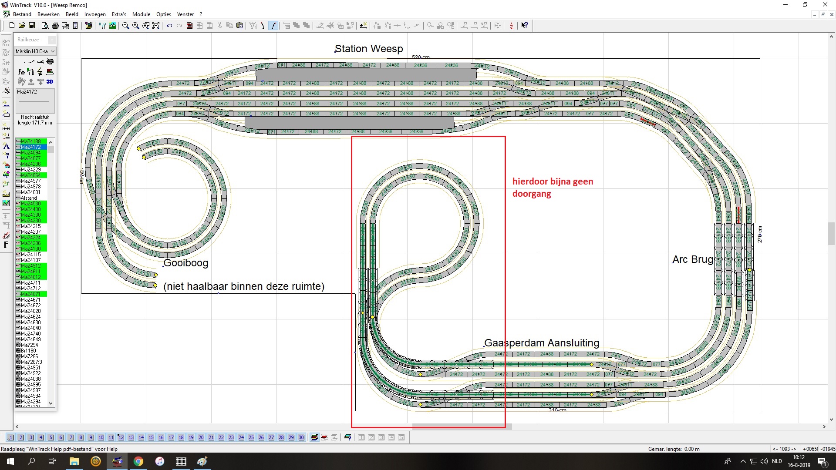Select track Mä24094 in list

[x=31, y=153]
